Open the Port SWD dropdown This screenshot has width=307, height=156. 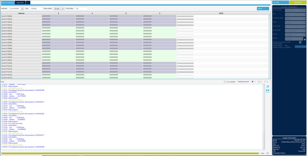pyautogui.click(x=295, y=15)
